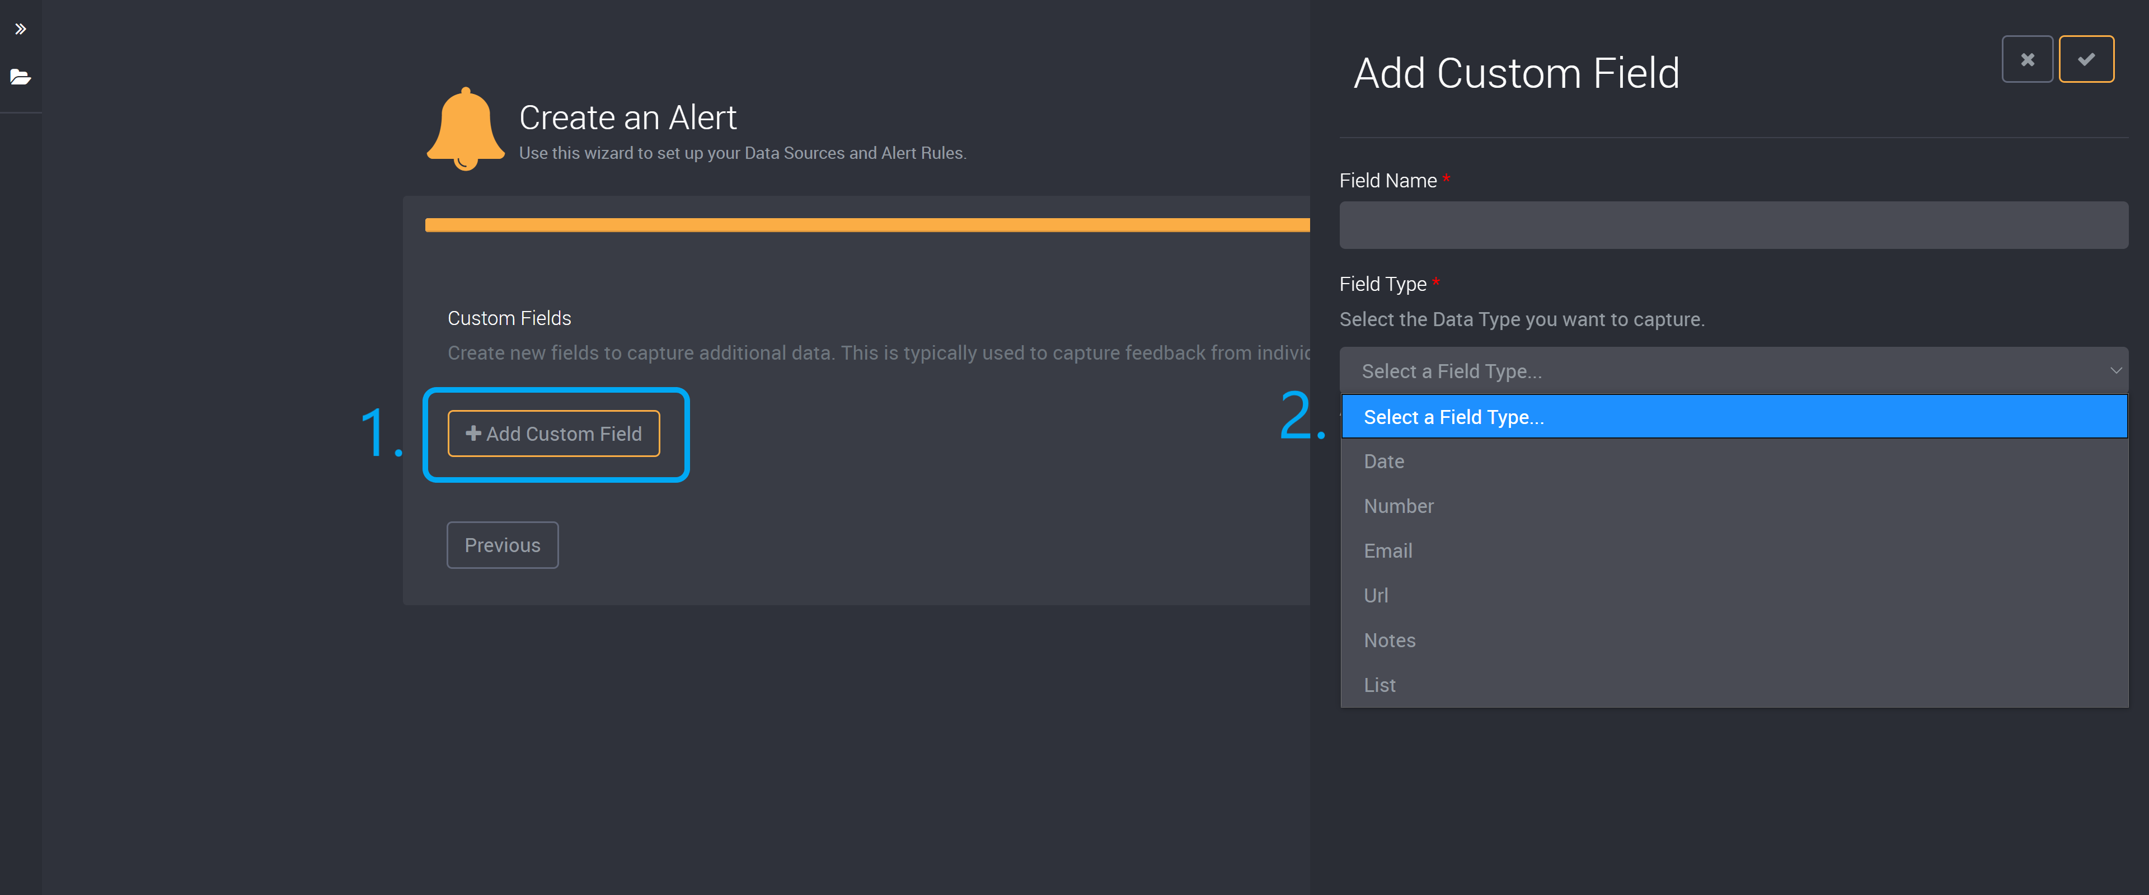The height and width of the screenshot is (895, 2149).
Task: Confirm custom field with checkmark button
Action: (2086, 59)
